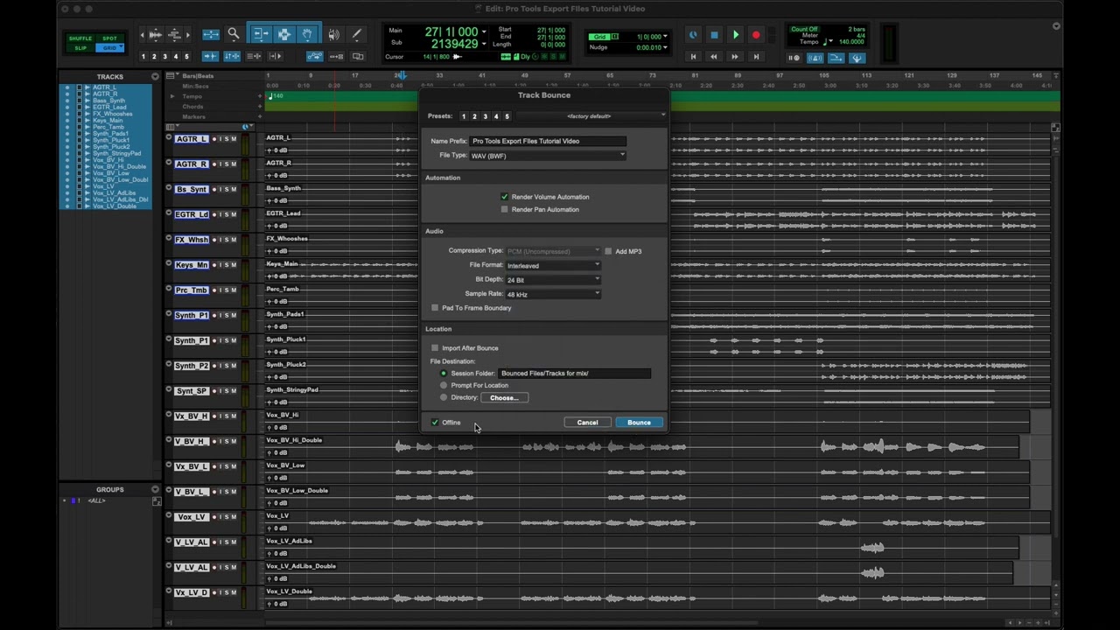Toggle the Wait for Note button

click(794, 58)
